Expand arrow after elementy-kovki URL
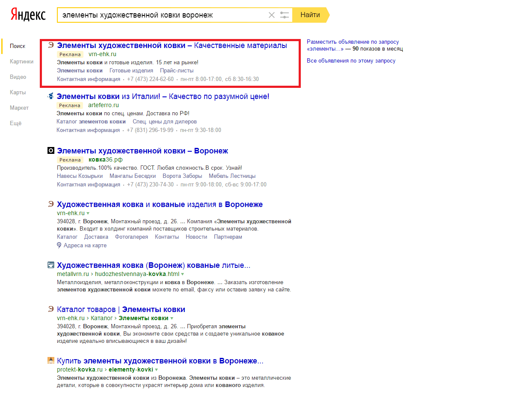This screenshot has height=396, width=522. coord(157,369)
